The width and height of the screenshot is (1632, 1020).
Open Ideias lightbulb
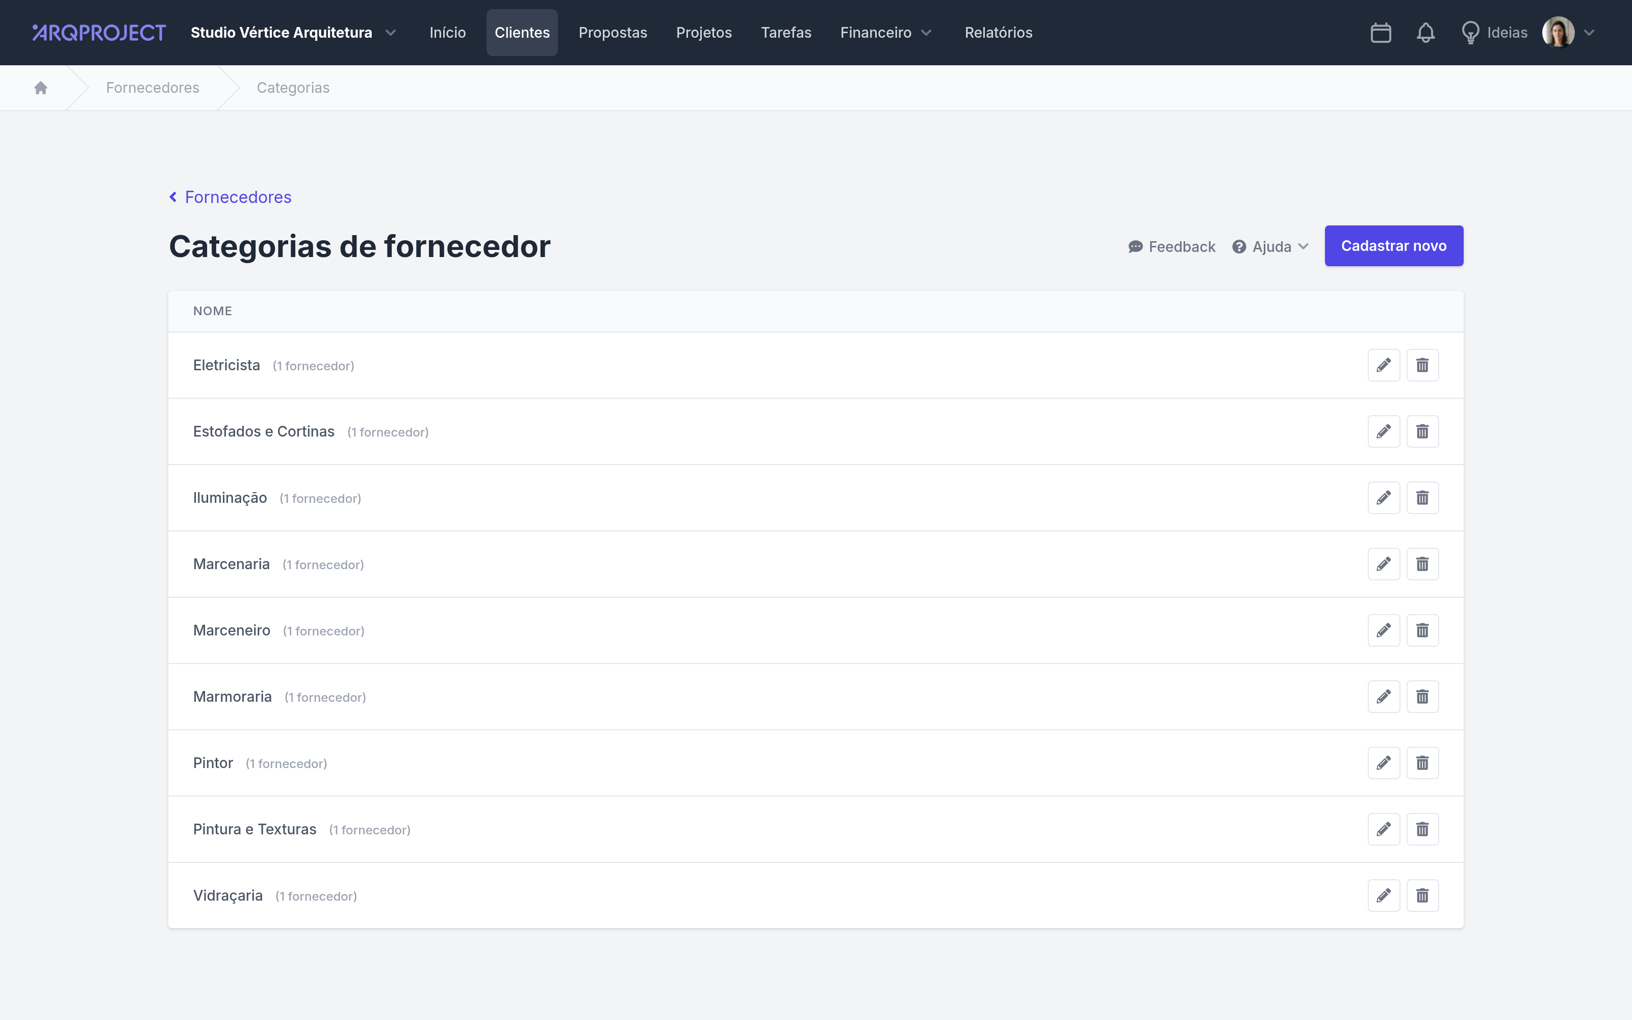pyautogui.click(x=1494, y=32)
